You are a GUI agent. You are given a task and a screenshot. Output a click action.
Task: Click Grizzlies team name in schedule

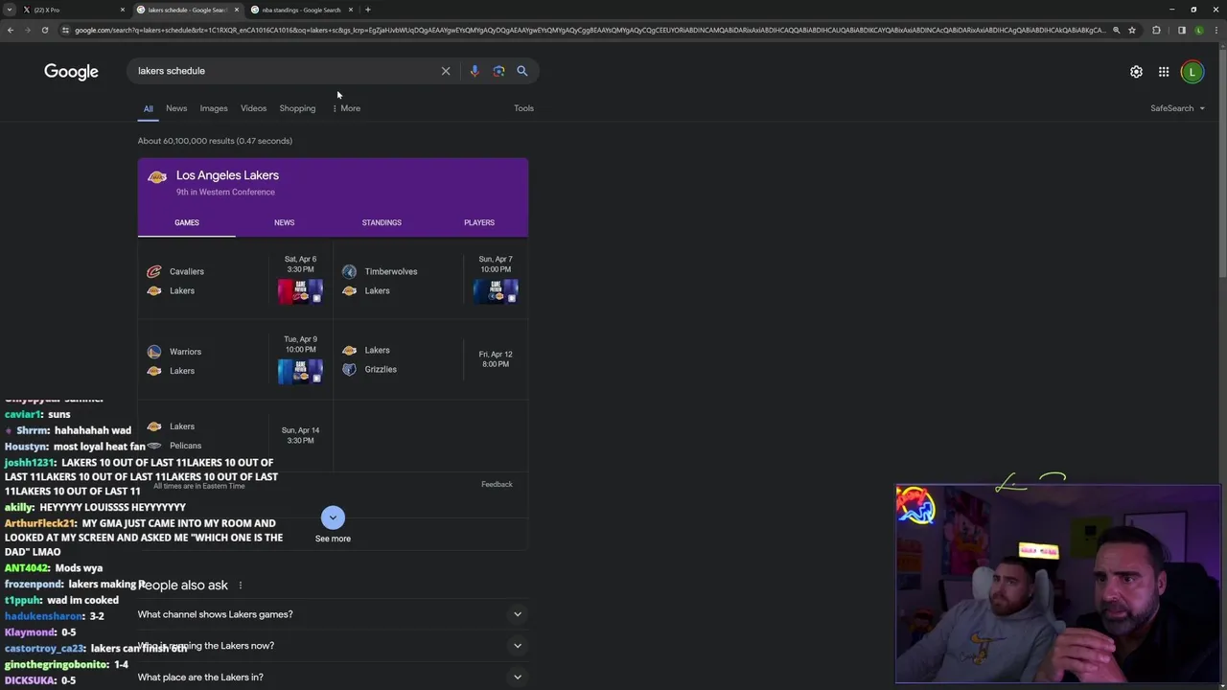pos(381,369)
